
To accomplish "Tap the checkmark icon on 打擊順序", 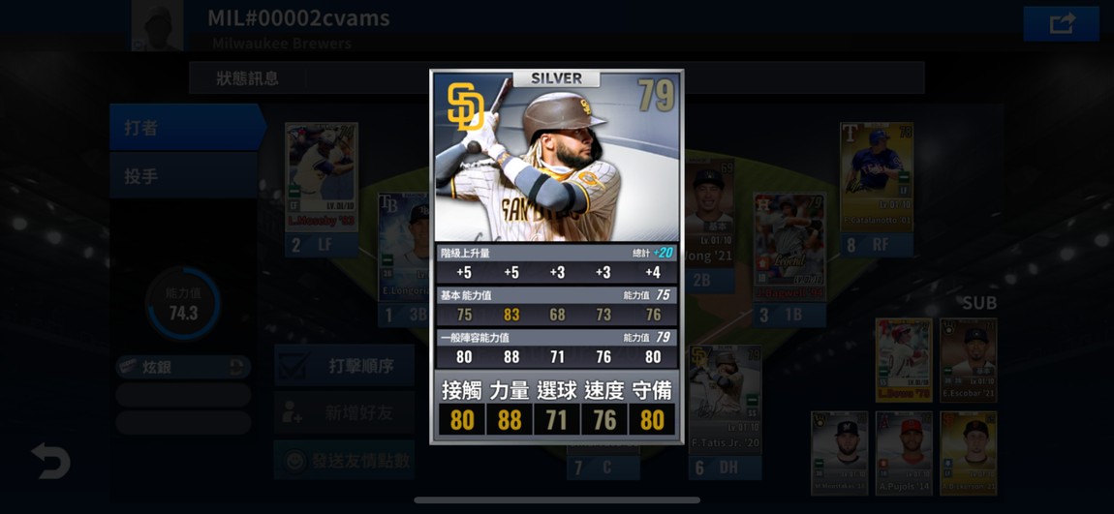I will point(293,366).
